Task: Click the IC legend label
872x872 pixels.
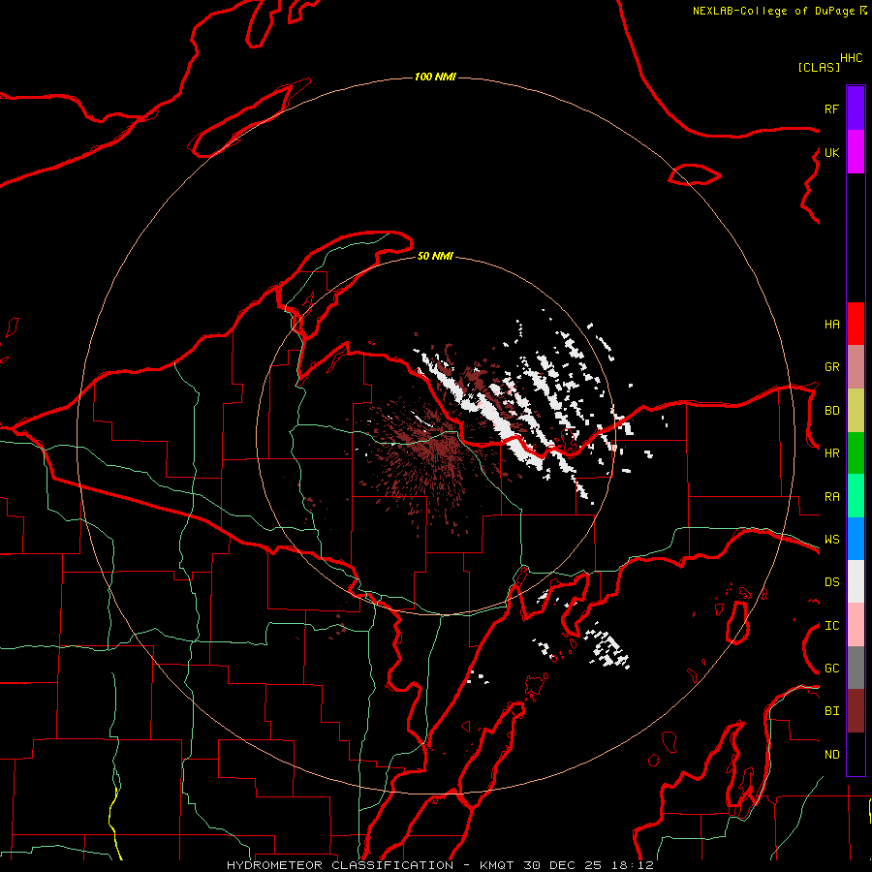Action: click(x=831, y=626)
